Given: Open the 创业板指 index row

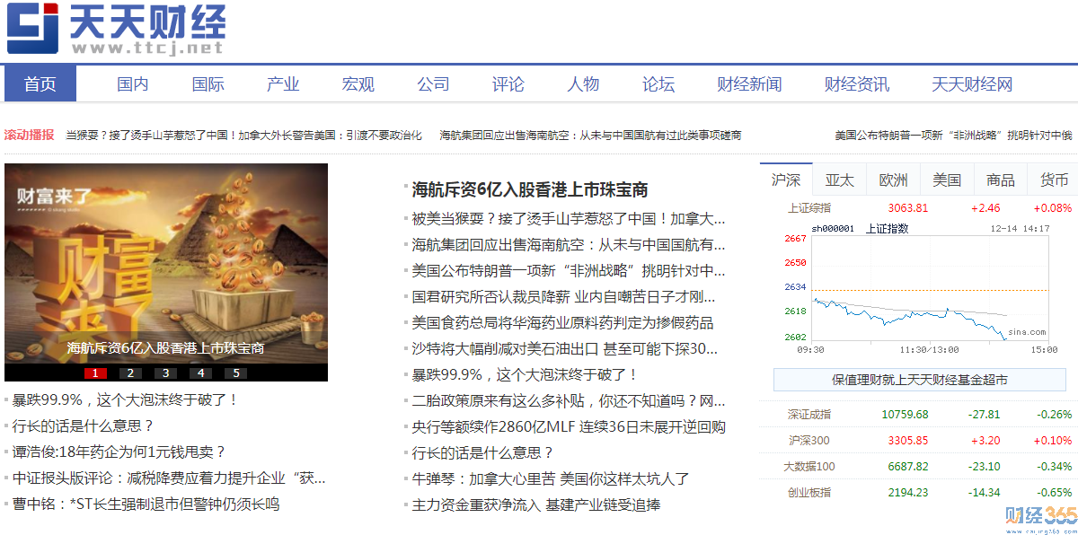Looking at the screenshot, I should pos(917,493).
